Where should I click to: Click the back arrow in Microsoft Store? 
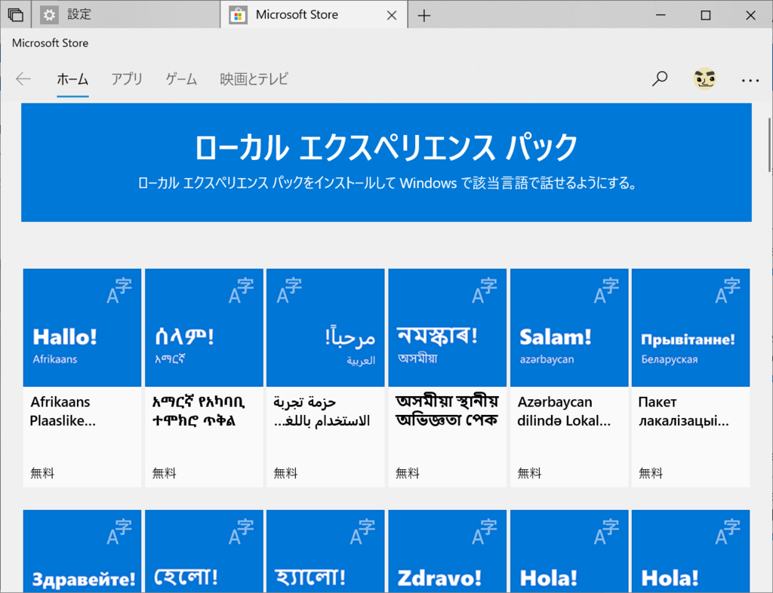[23, 78]
